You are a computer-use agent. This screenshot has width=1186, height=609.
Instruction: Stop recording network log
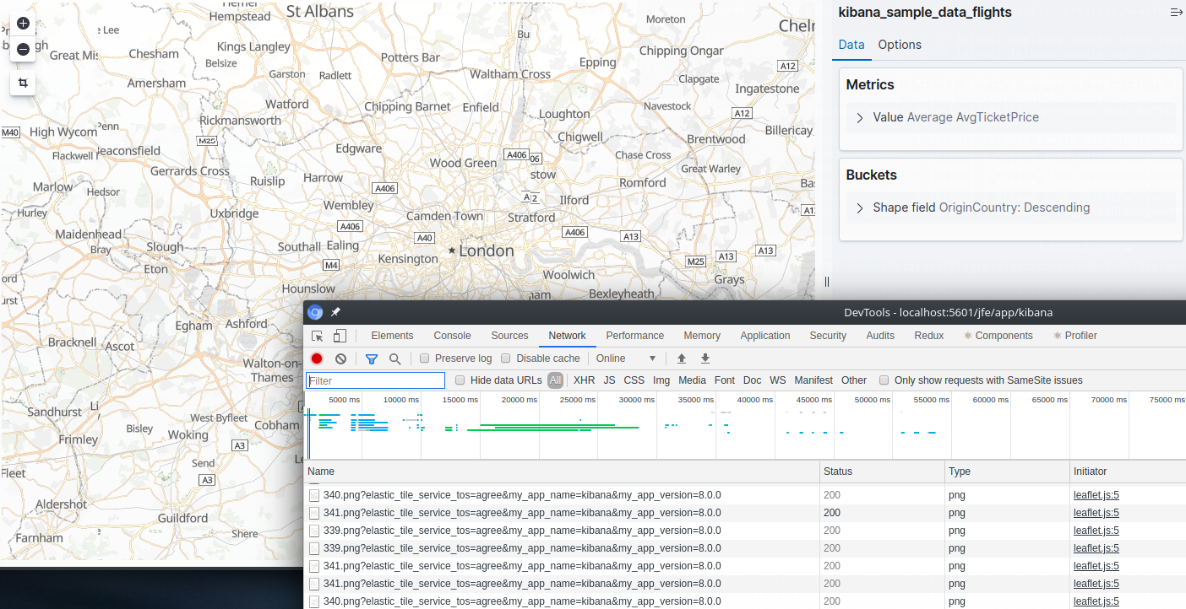tap(317, 358)
